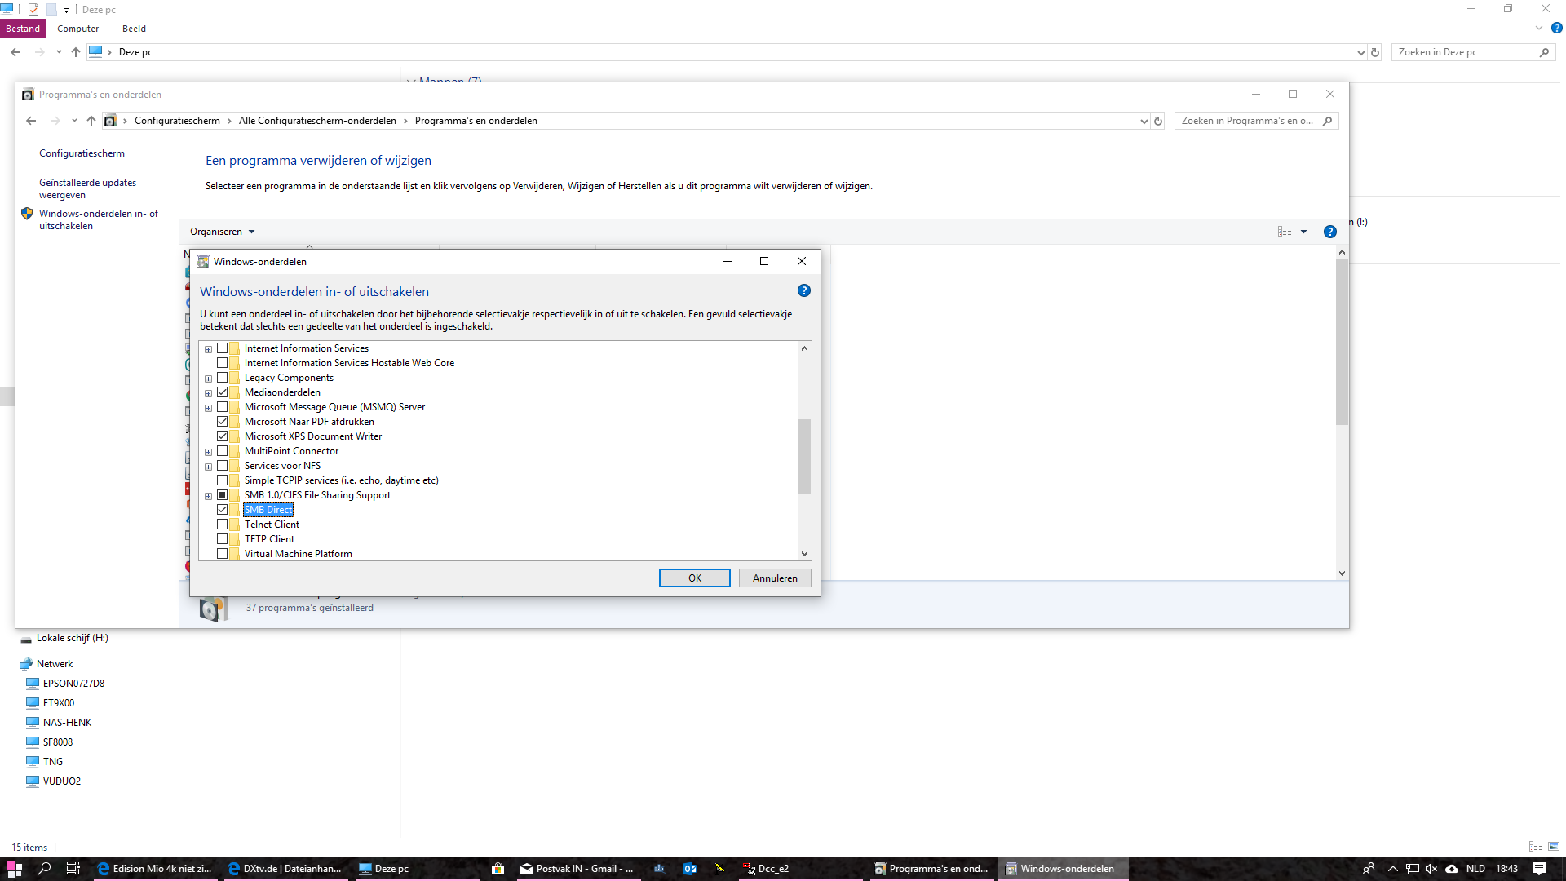Open the Organiseren dropdown menu
Viewport: 1566px width, 881px height.
(x=222, y=232)
